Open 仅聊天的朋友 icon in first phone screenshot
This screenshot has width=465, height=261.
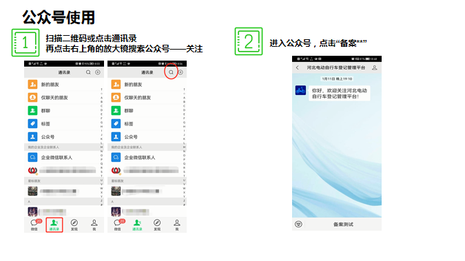tap(32, 98)
